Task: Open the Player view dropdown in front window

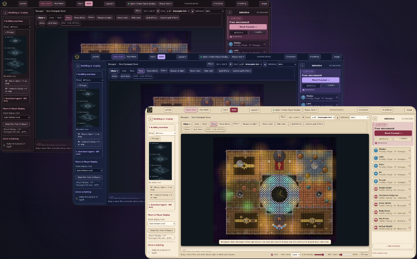Action: (311, 110)
